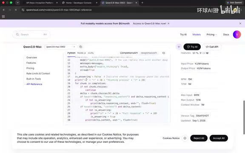Switch to the API Keys Inception Platform tab
245x153 pixels.
[40, 3]
